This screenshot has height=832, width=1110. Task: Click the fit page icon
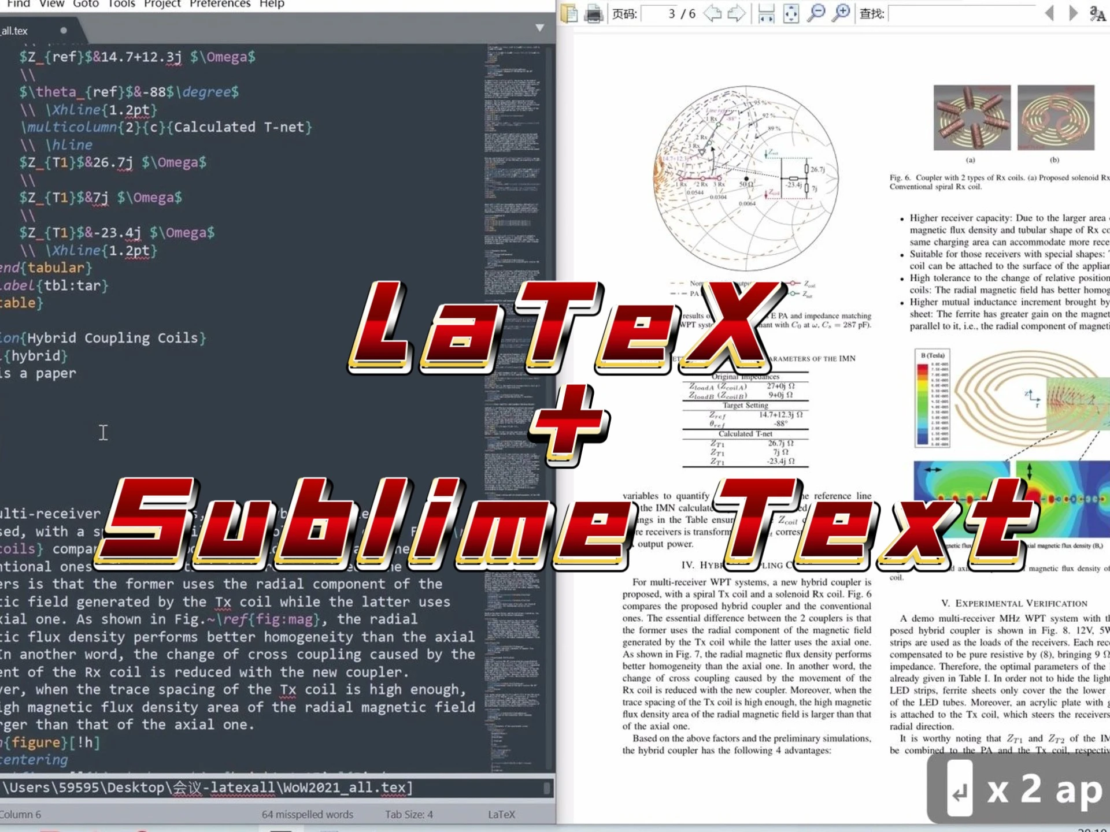coord(791,13)
